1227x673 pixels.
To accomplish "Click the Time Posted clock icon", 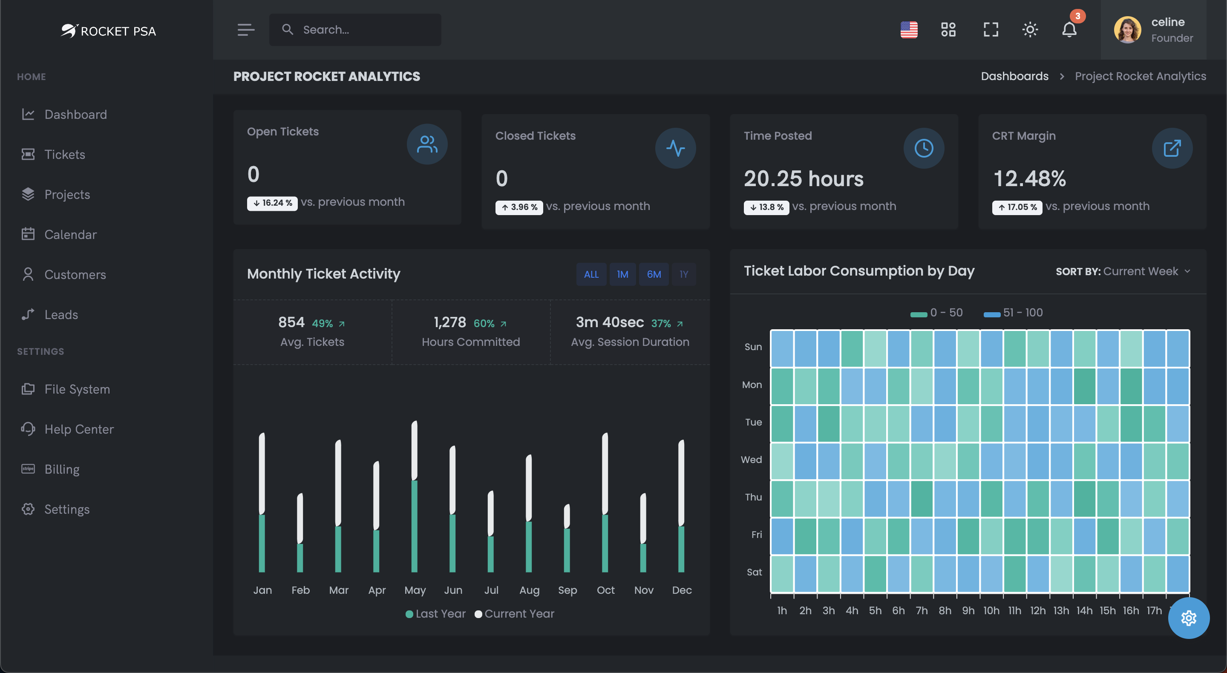I will 924,148.
